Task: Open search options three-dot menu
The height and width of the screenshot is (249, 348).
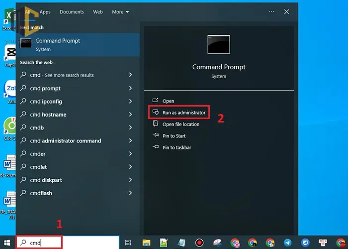Action: [x=271, y=12]
